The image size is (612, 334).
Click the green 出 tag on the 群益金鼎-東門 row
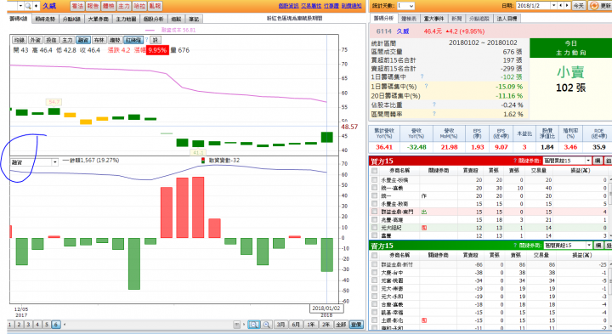tap(424, 212)
